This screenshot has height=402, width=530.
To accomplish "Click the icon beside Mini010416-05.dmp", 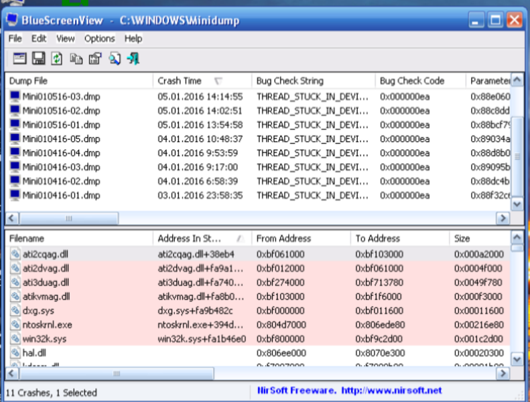I will pyautogui.click(x=15, y=139).
